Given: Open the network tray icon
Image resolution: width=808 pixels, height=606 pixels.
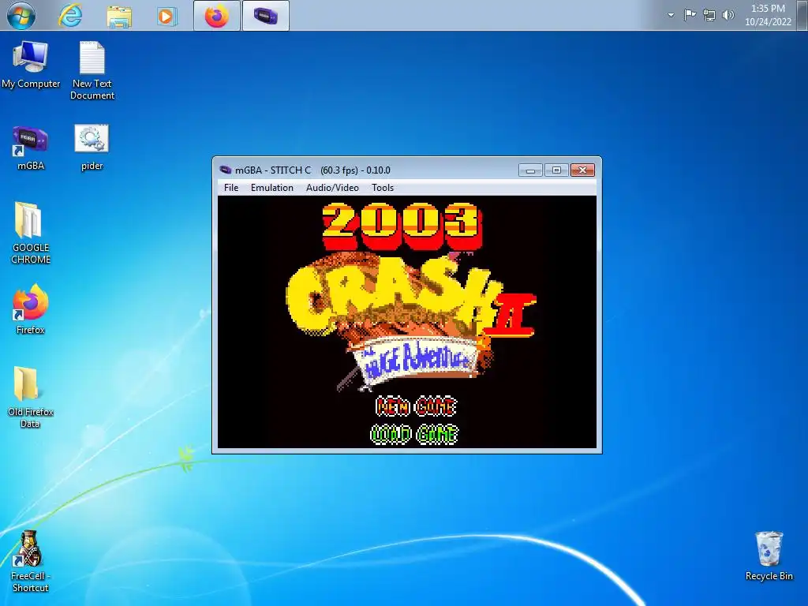Looking at the screenshot, I should click(x=709, y=15).
